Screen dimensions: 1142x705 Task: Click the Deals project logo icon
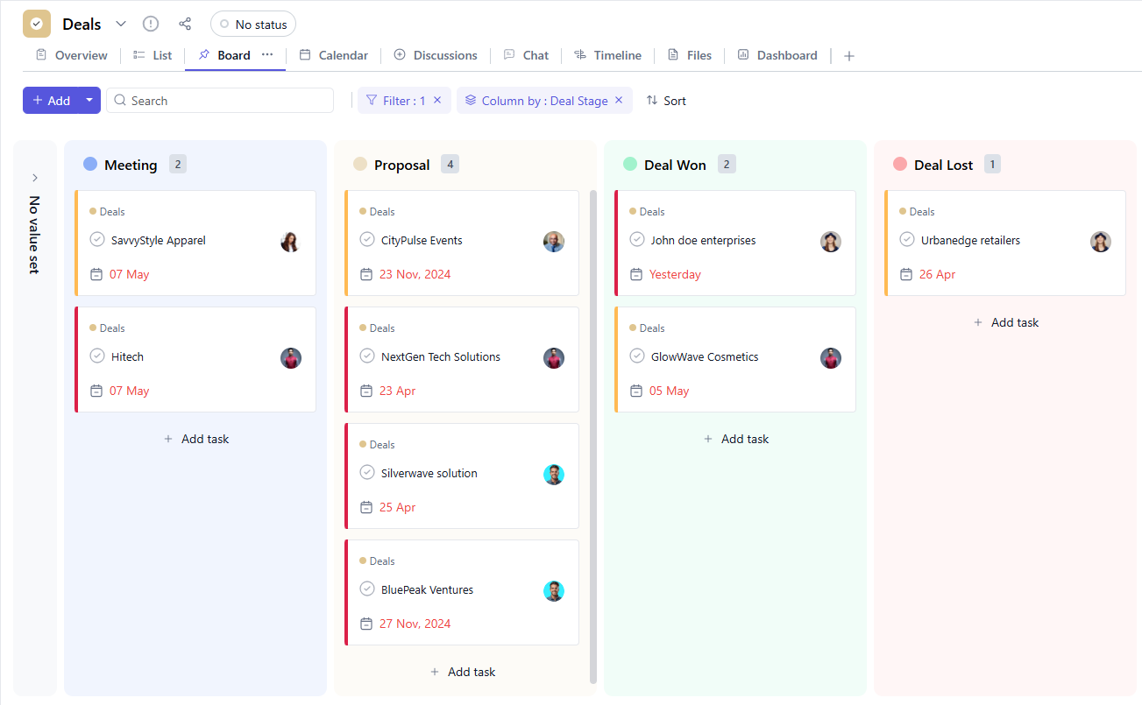(x=37, y=24)
